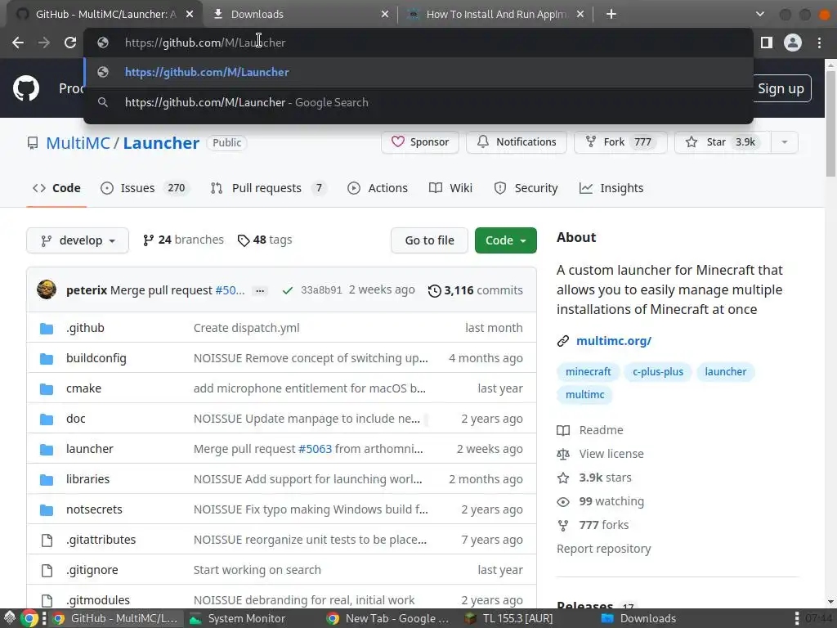
Task: Expand the commit message ellipsis button
Action: [260, 290]
